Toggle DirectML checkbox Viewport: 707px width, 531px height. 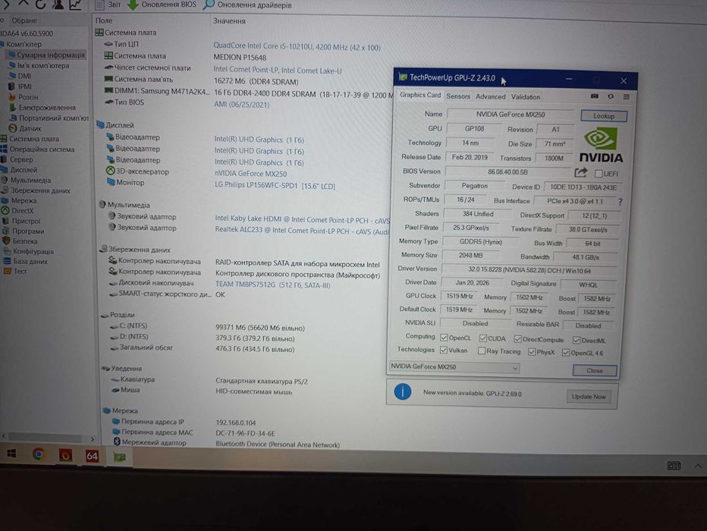[x=577, y=341]
